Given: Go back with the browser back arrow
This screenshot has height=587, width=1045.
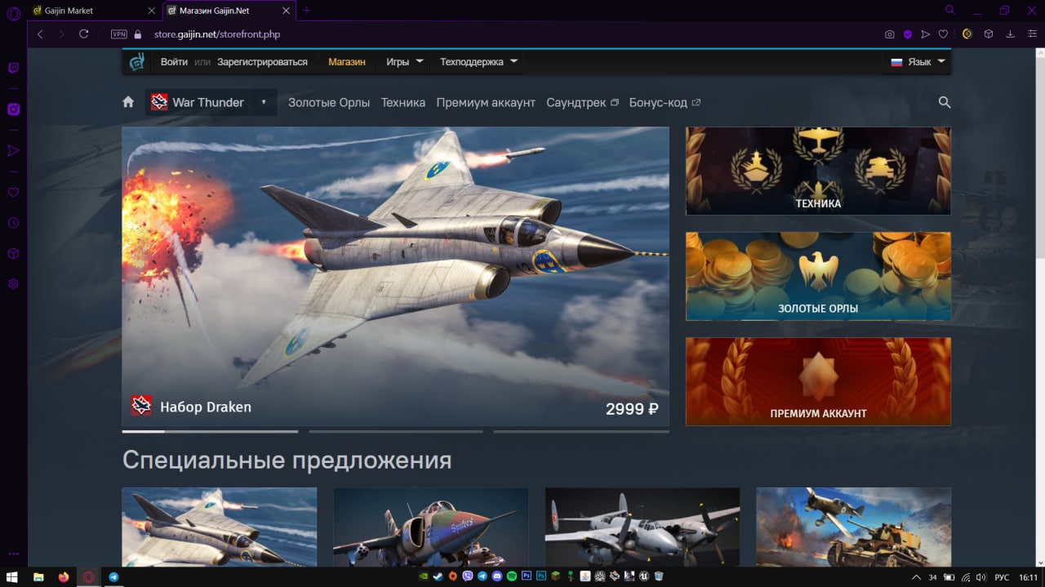Looking at the screenshot, I should tap(40, 34).
